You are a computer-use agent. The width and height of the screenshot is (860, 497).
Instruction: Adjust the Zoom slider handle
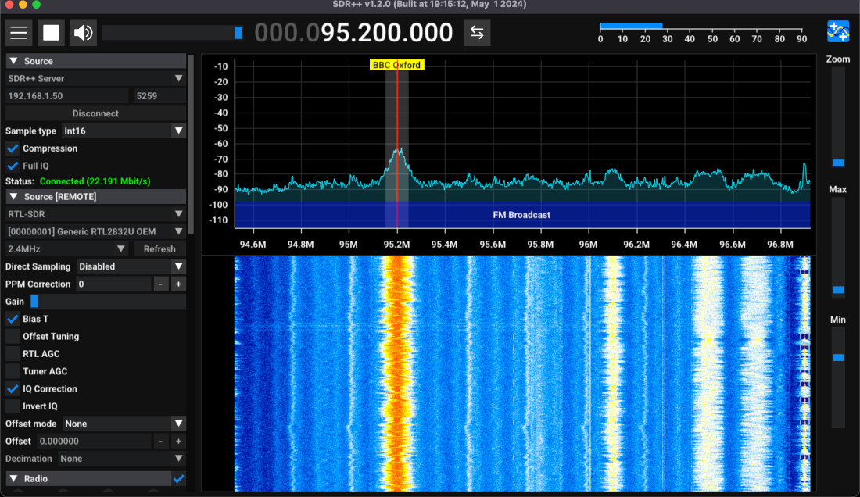[838, 163]
